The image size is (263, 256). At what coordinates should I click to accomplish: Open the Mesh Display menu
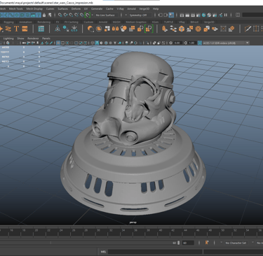tap(34, 8)
